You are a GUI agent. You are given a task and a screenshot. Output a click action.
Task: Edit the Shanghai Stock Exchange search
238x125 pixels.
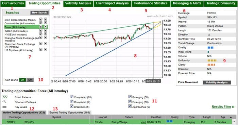[x=41, y=37]
